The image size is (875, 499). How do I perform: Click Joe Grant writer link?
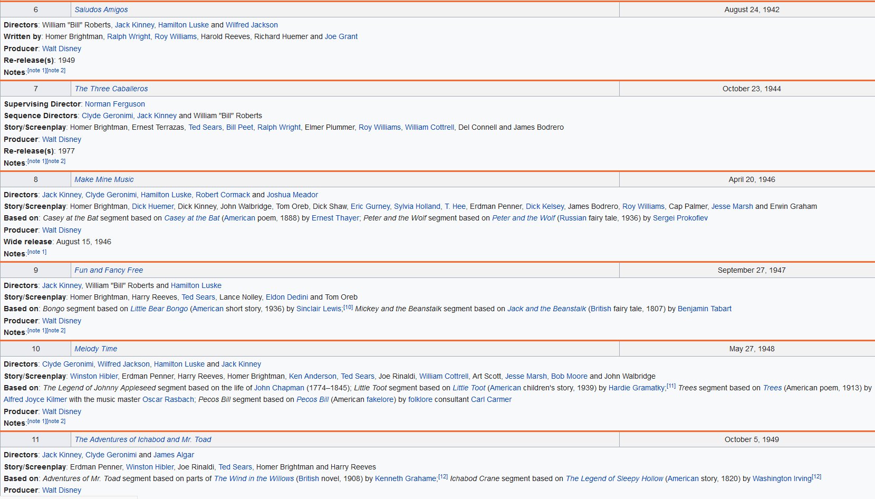(341, 36)
